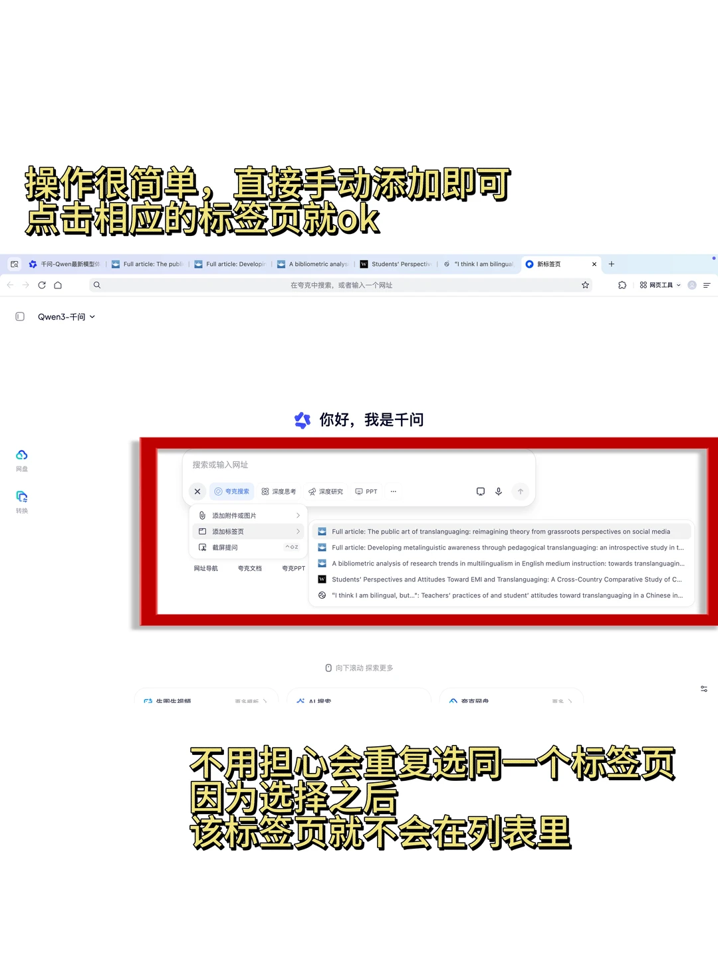
Task: Expand the 添加附件或图片 submenu chevron
Action: coord(298,516)
